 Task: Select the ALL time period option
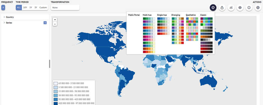[x=19, y=8]
